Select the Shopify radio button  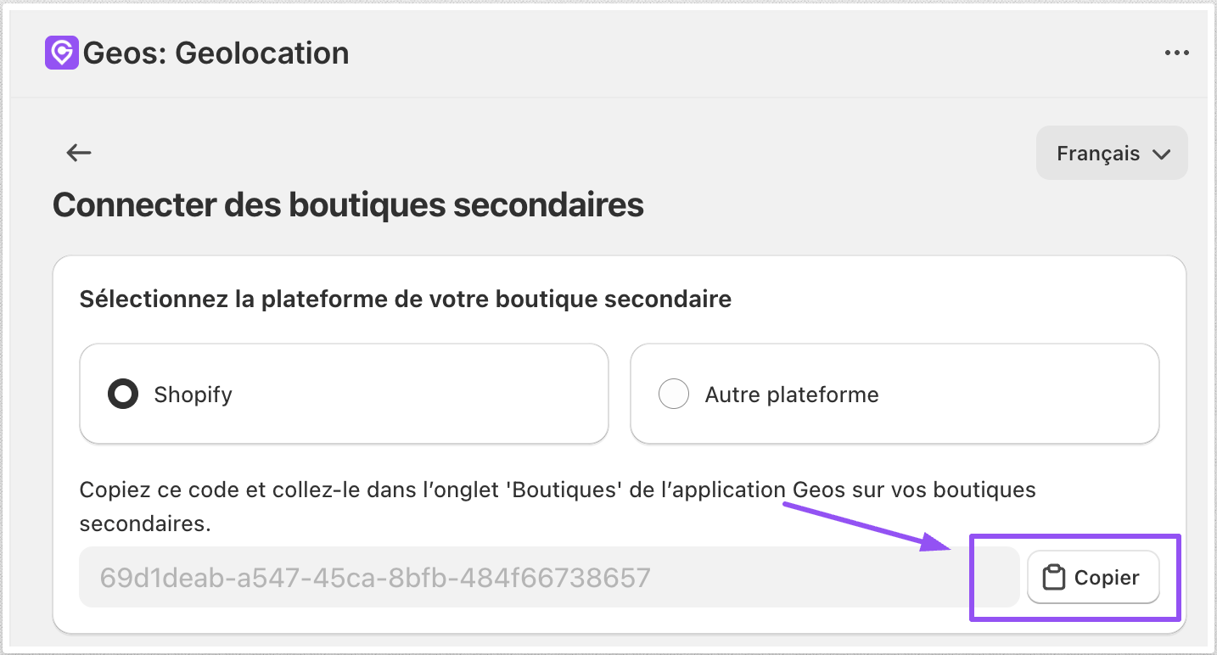pyautogui.click(x=123, y=395)
